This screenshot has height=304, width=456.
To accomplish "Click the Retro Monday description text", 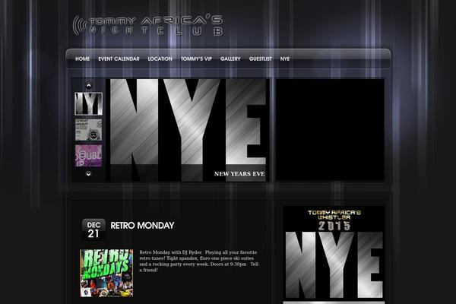I will (x=198, y=261).
